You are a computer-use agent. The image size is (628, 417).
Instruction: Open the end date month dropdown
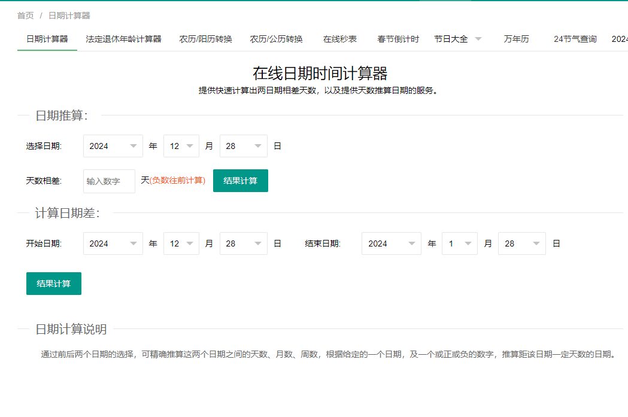point(459,243)
